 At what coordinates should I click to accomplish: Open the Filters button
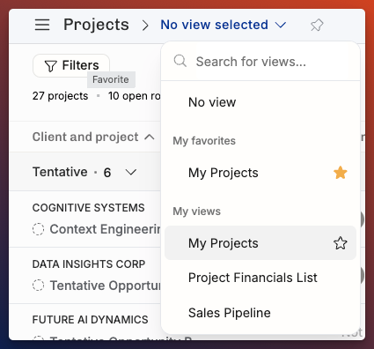71,65
